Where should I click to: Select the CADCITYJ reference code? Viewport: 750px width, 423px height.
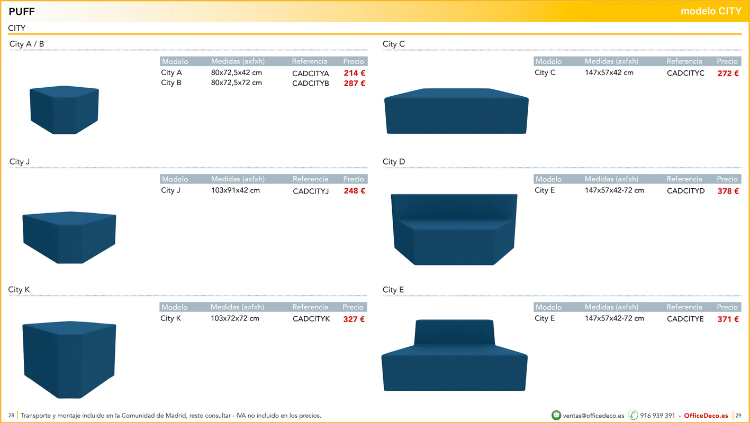pyautogui.click(x=311, y=191)
